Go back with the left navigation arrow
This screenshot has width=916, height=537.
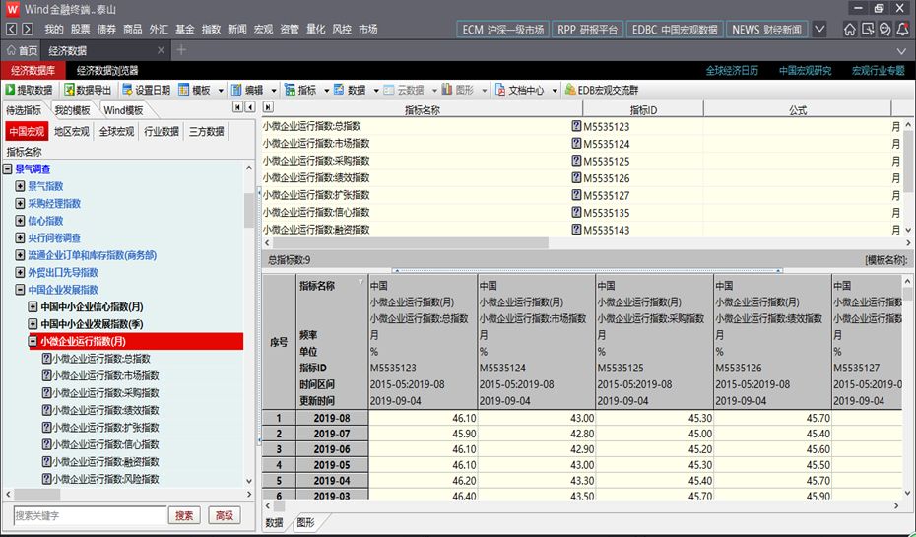11,29
